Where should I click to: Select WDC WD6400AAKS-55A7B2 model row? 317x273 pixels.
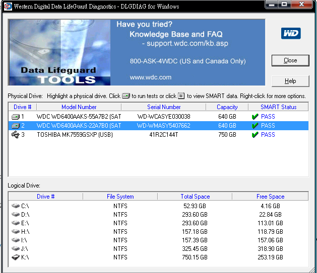coord(79,117)
